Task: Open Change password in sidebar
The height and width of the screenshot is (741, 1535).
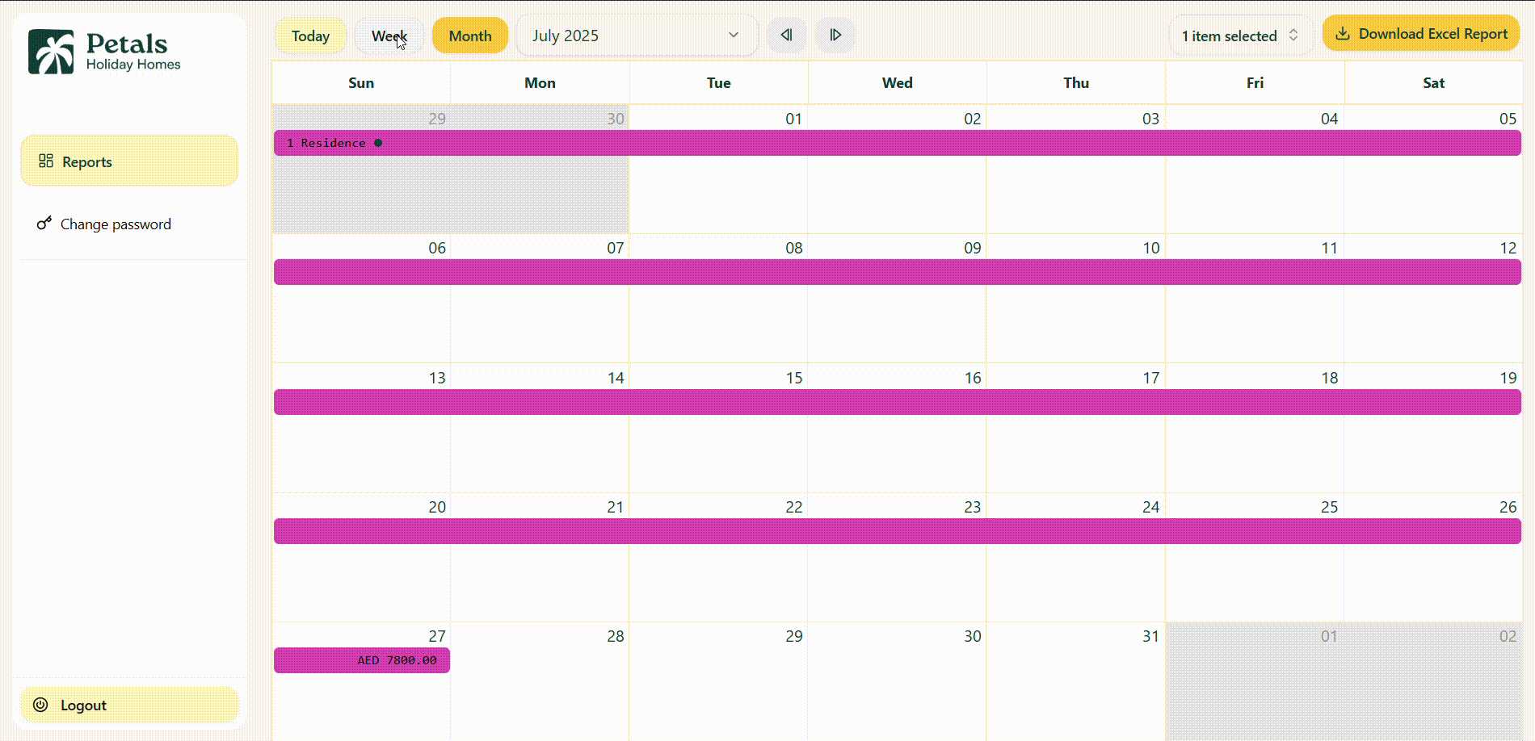Action: point(116,224)
